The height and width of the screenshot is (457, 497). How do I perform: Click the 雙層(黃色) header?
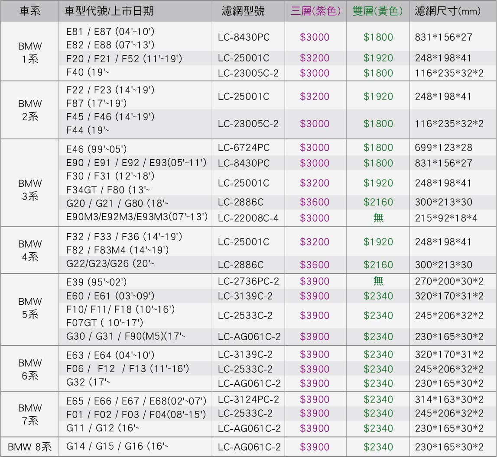pos(377,11)
